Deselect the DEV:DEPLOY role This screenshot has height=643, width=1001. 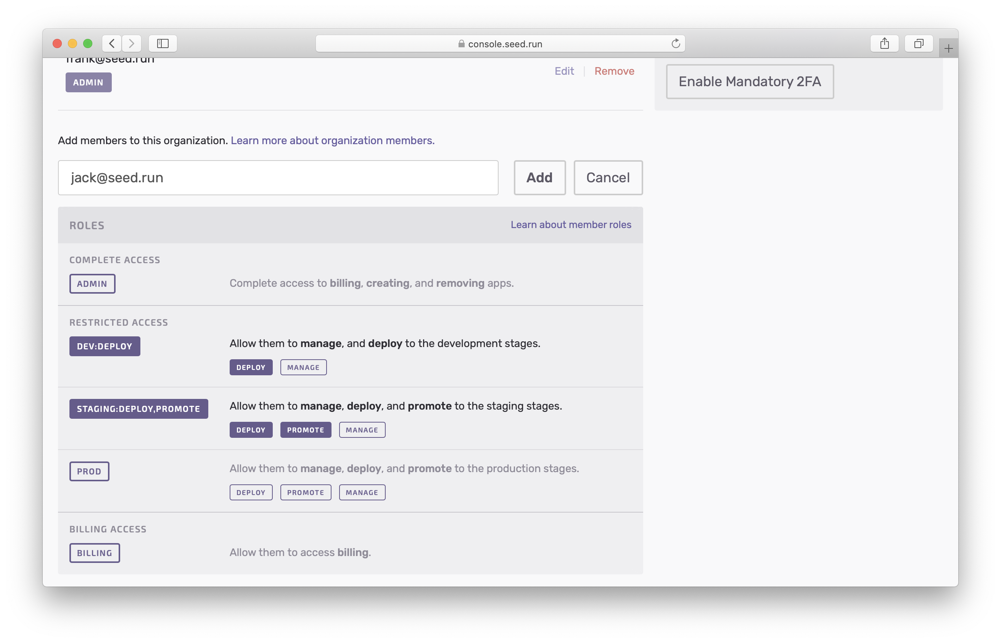point(105,347)
